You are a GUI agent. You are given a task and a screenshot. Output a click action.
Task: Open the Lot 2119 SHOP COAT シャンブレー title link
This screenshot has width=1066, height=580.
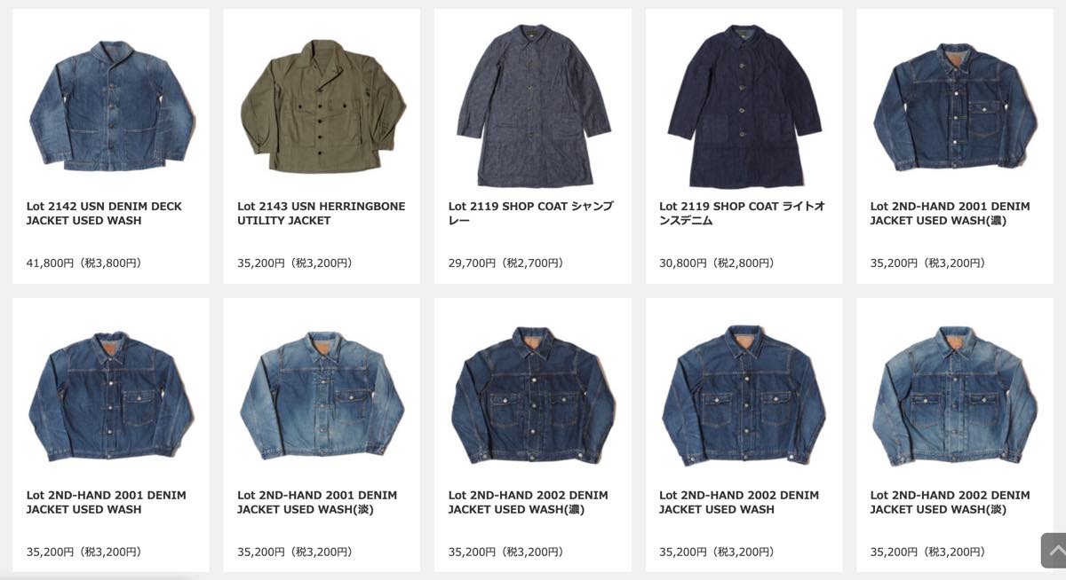530,214
